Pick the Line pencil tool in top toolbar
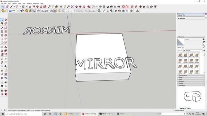This screenshot has width=207, height=116. pyautogui.click(x=12, y=6)
